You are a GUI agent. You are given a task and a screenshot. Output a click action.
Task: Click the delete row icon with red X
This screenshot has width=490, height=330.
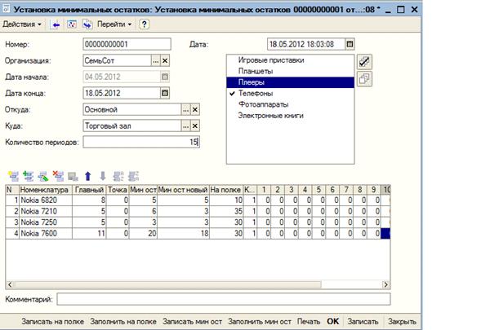[x=57, y=175]
